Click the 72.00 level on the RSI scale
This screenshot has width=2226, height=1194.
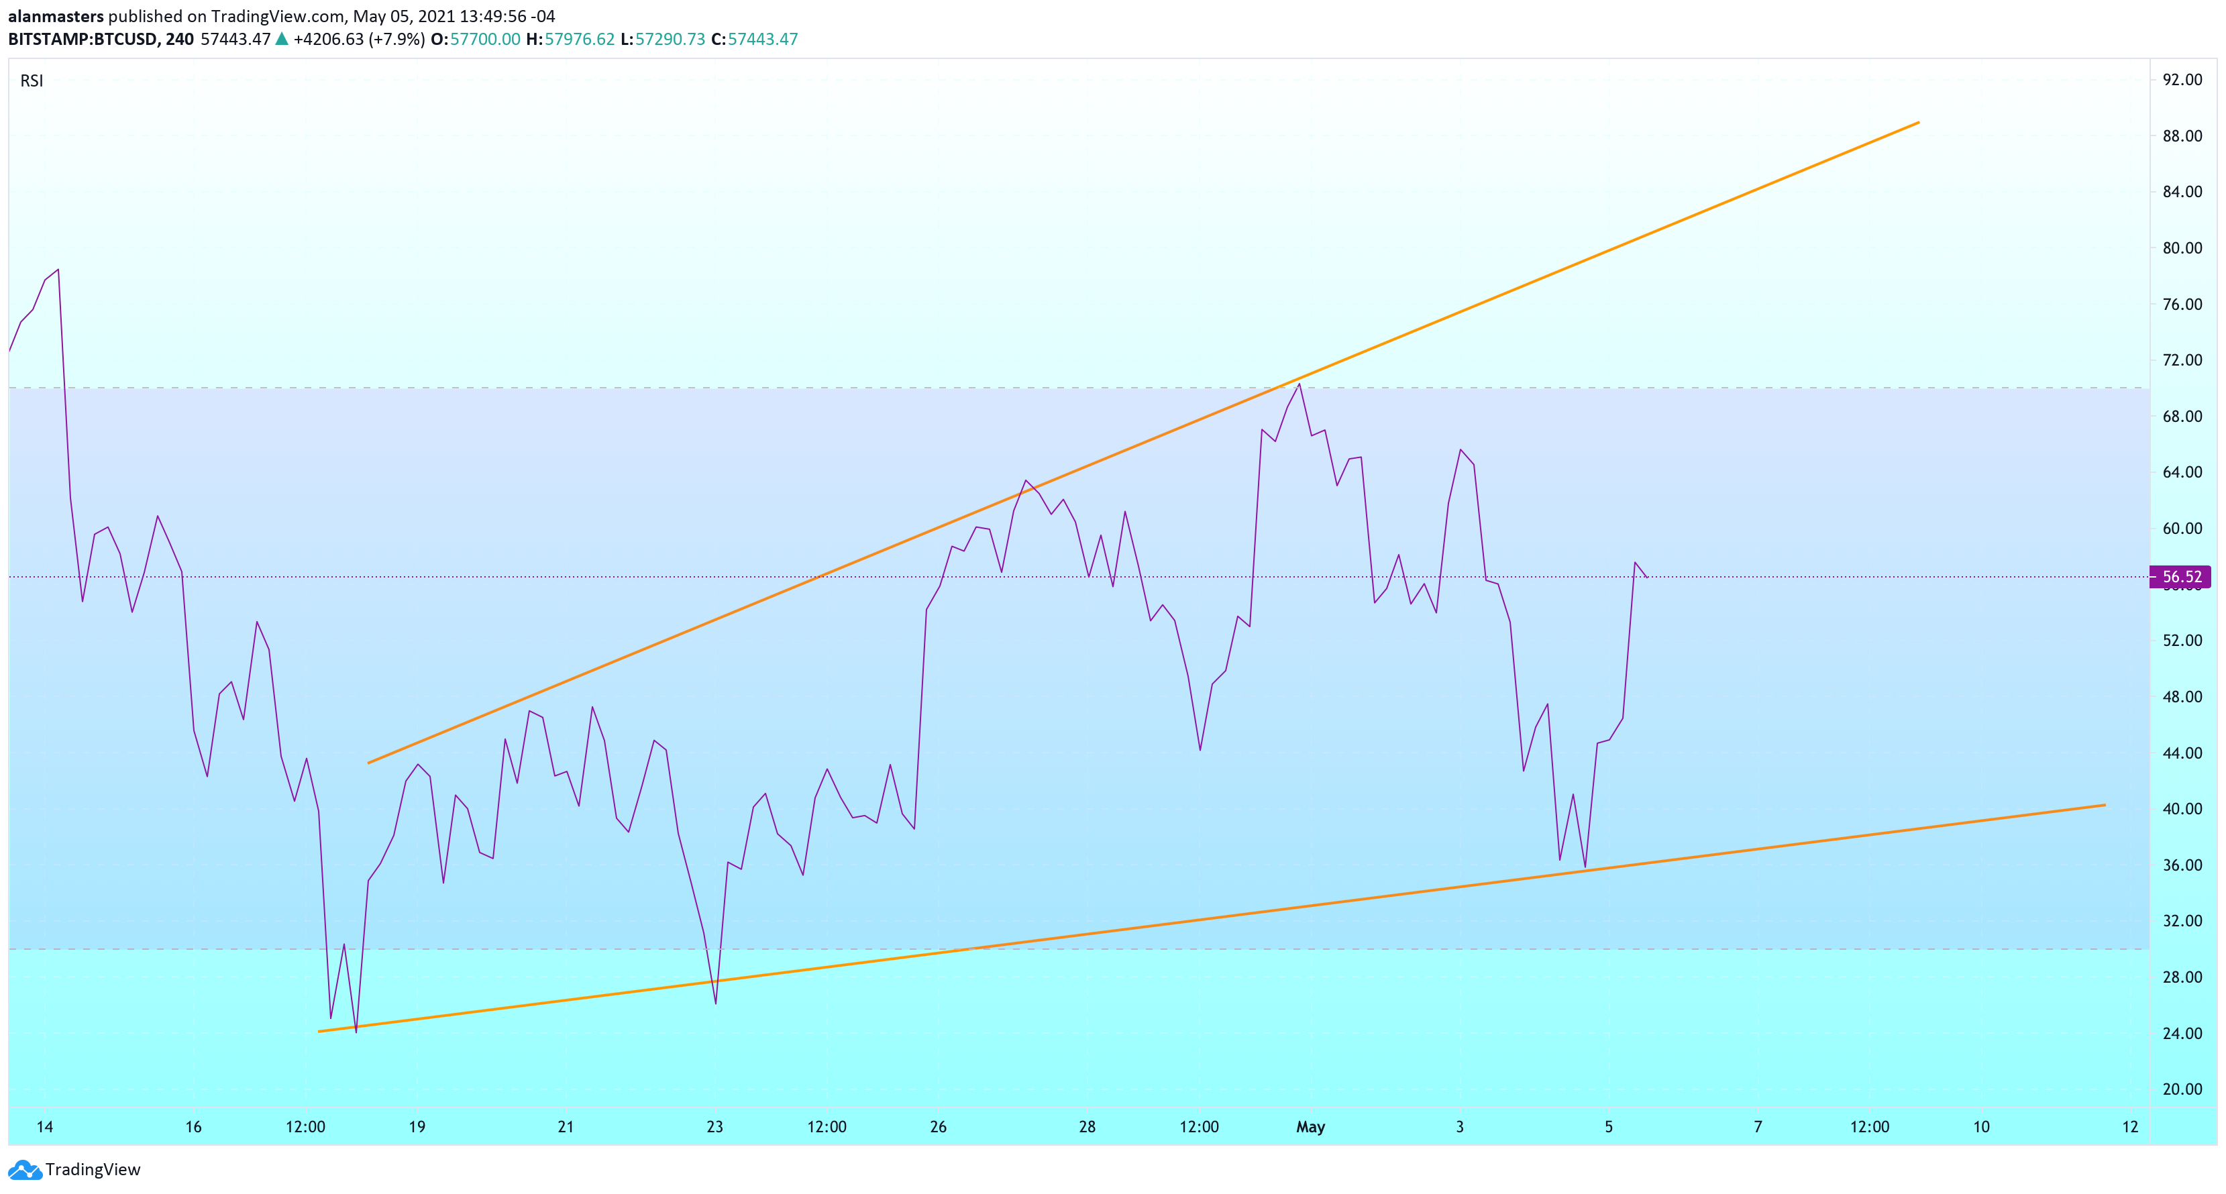2182,360
